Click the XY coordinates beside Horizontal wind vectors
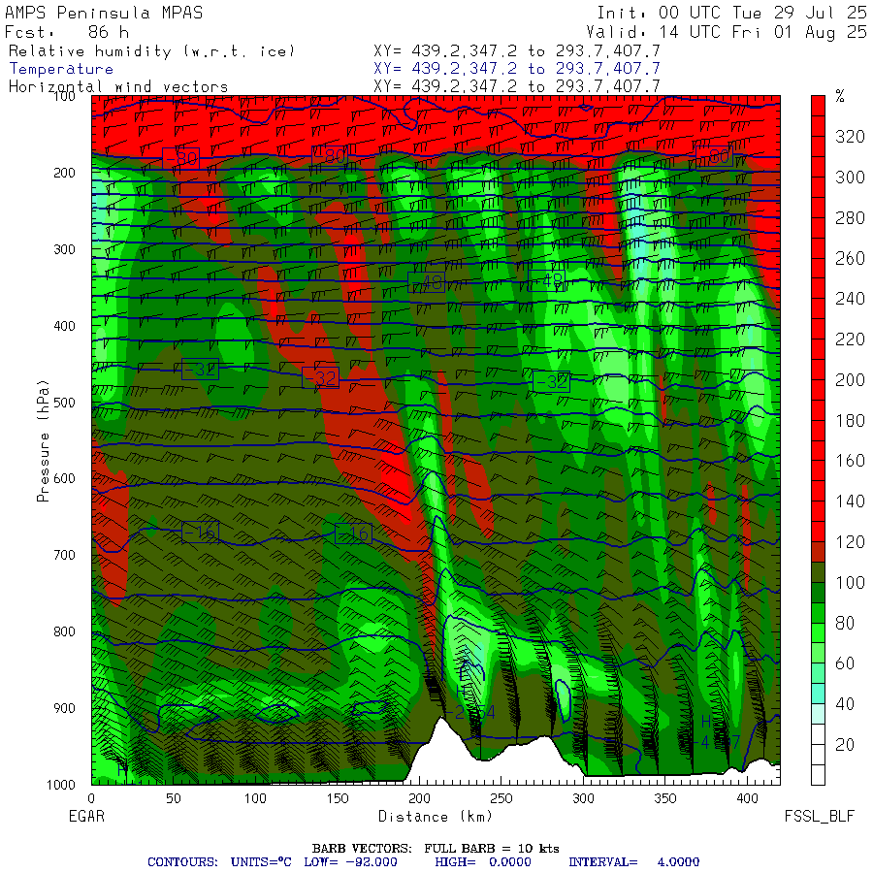This screenshot has height=873, width=873. click(517, 86)
